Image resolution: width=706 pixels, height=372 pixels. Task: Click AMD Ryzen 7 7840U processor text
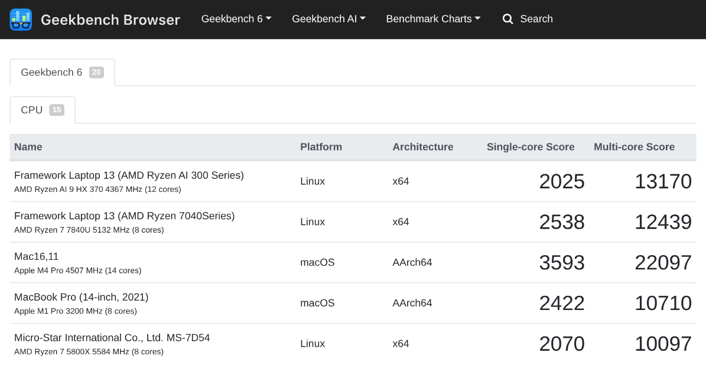click(x=89, y=230)
